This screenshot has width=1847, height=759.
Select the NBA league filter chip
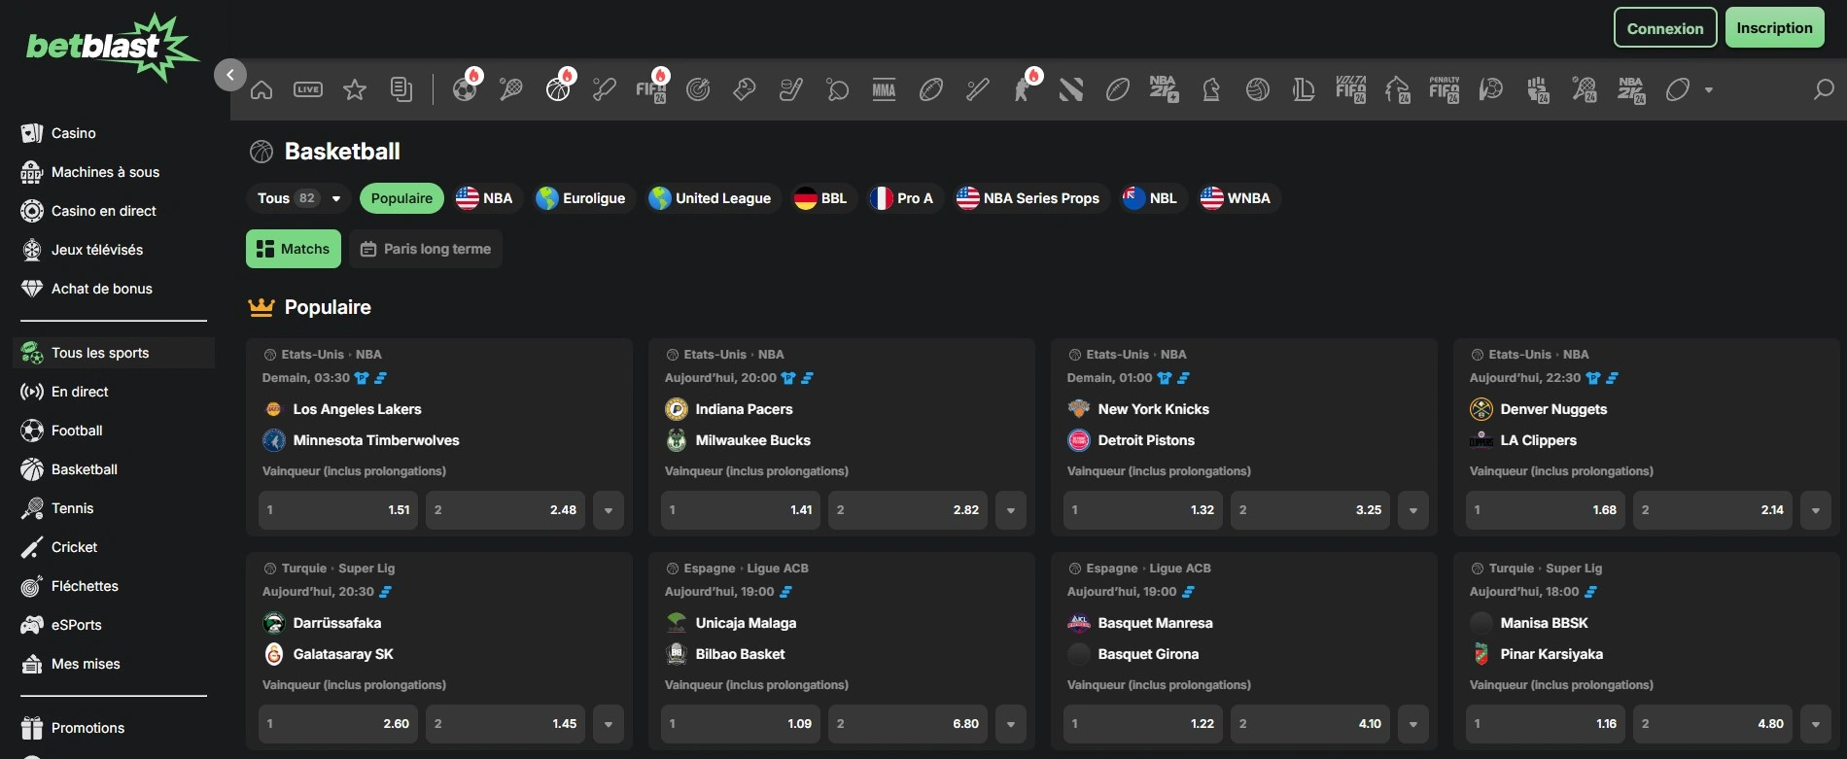(x=484, y=198)
